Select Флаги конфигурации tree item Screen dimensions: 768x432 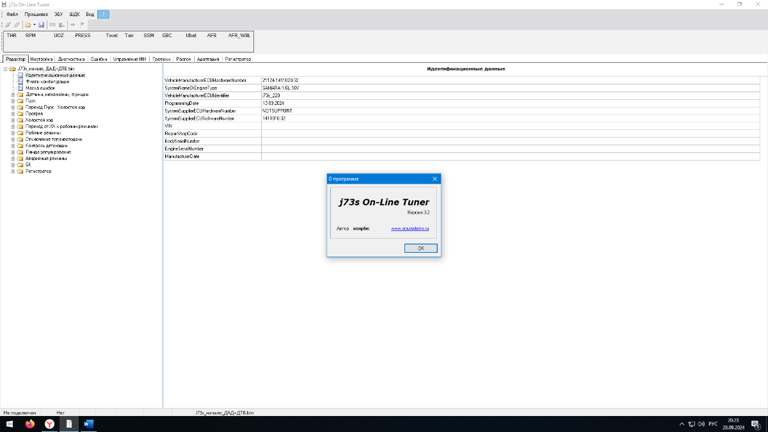[x=47, y=81]
